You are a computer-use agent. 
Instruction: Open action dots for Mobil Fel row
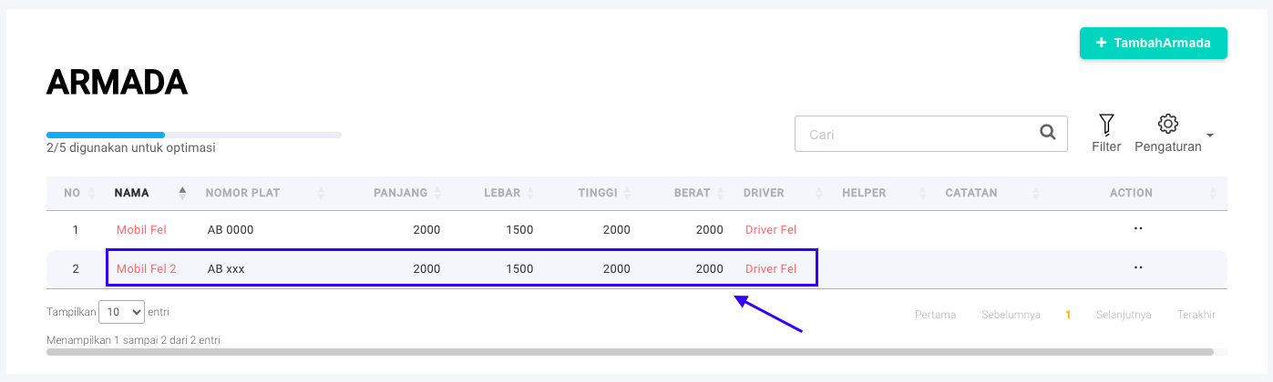1138,229
